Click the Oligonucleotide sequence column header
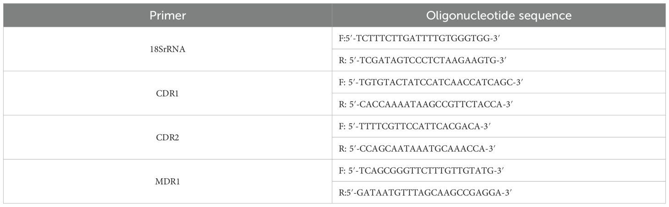 [x=499, y=15]
